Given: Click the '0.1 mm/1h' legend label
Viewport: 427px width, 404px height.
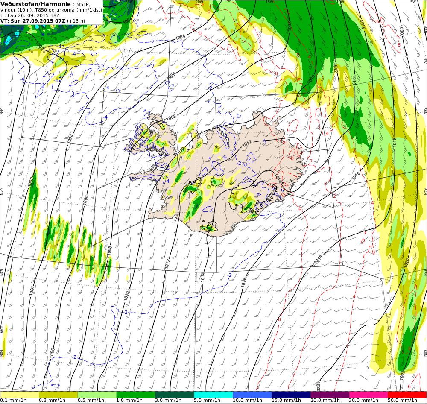Looking at the screenshot, I should [13, 401].
